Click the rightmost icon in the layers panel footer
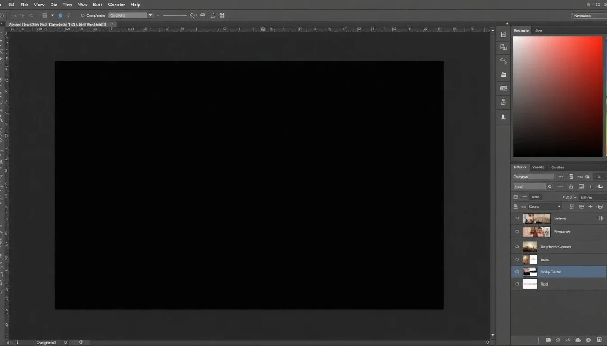This screenshot has height=346, width=607. pos(598,340)
